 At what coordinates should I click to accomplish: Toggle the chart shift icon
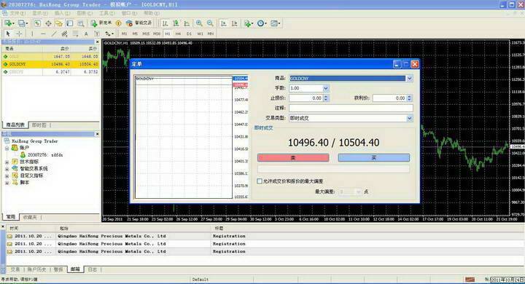pyautogui.click(x=235, y=23)
